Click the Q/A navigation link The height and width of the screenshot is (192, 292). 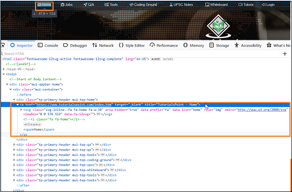click(89, 5)
